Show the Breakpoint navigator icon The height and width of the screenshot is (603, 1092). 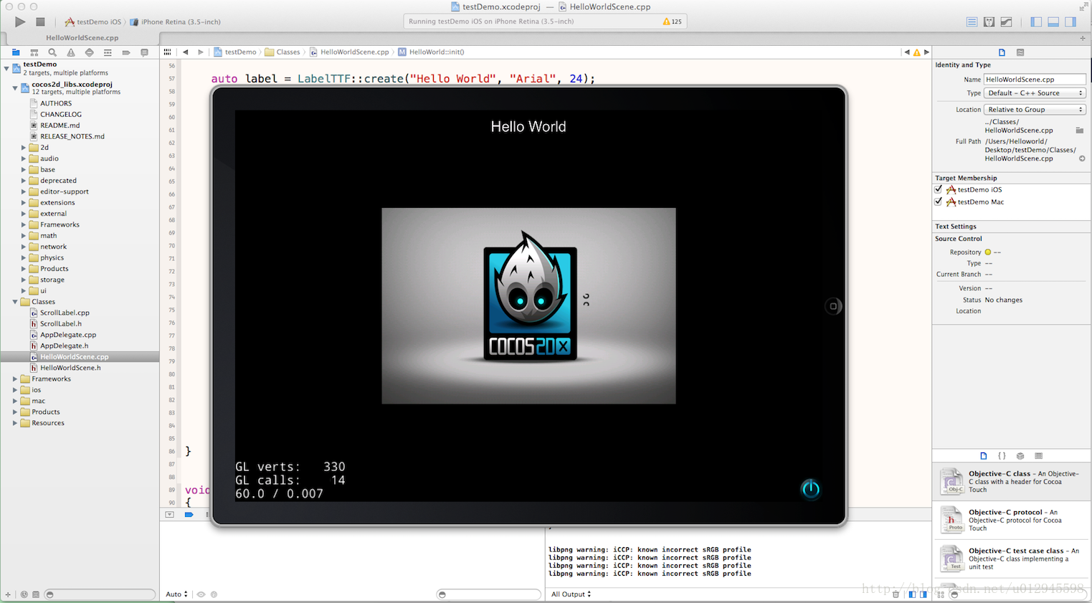(x=126, y=52)
